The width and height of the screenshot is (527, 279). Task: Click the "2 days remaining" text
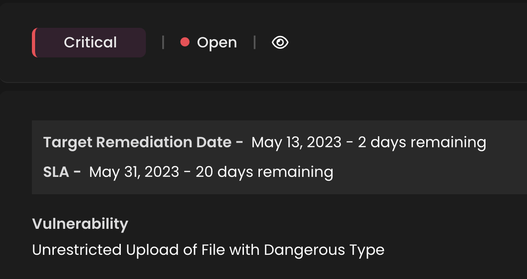(422, 143)
